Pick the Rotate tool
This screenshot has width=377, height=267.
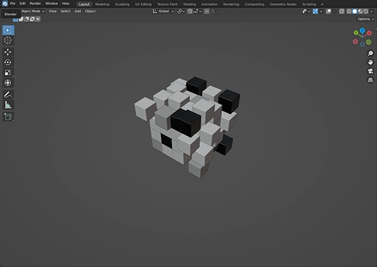8,63
